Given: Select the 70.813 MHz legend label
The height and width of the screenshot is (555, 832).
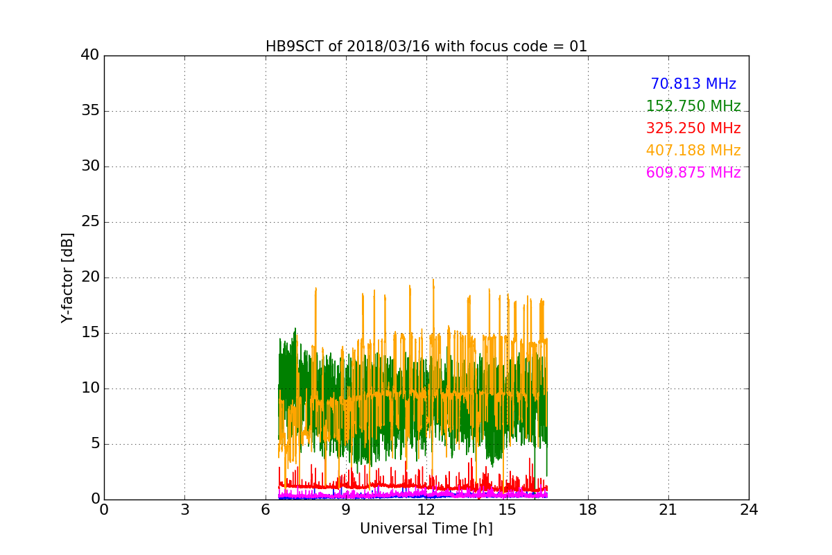Looking at the screenshot, I should point(693,84).
